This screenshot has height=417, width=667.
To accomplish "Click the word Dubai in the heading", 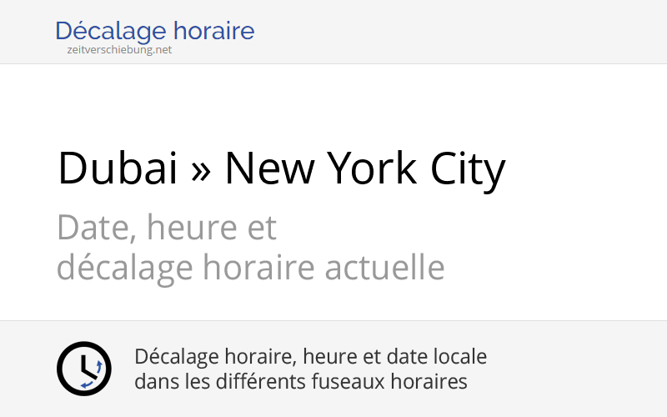I will point(118,168).
